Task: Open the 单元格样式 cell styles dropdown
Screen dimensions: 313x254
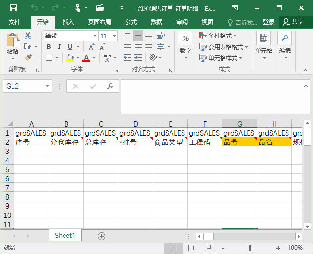Action: click(x=221, y=58)
